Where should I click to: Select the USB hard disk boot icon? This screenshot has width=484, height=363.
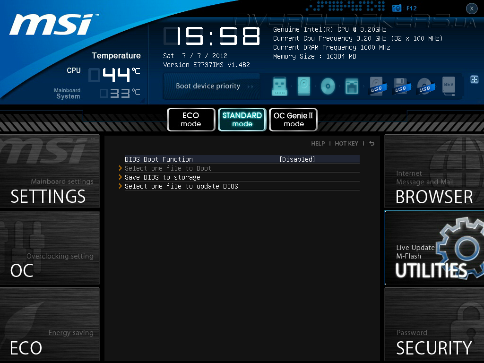pyautogui.click(x=377, y=86)
